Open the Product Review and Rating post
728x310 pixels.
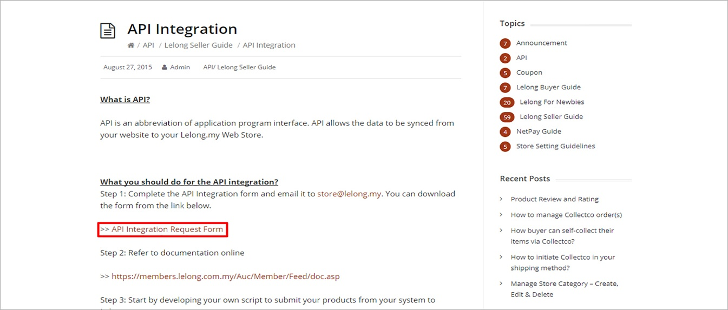pyautogui.click(x=555, y=199)
